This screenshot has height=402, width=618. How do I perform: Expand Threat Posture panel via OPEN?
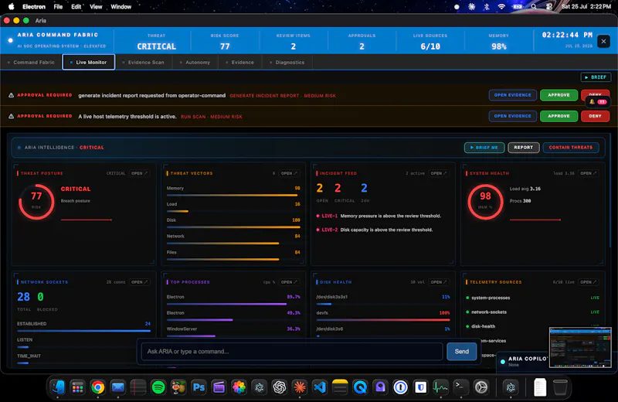[x=139, y=173]
